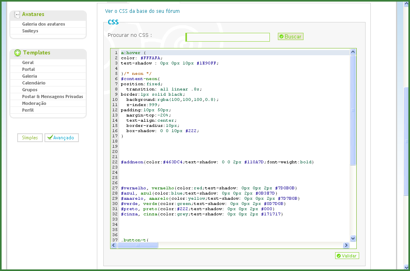The width and height of the screenshot is (410, 271).
Task: Click the text-shadow line with #1E90FF
Action: 169,63
